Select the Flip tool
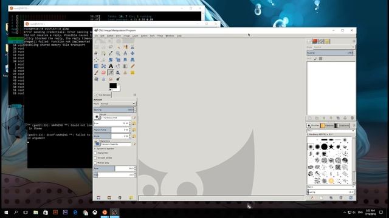The image size is (389, 218). pyautogui.click(x=96, y=66)
